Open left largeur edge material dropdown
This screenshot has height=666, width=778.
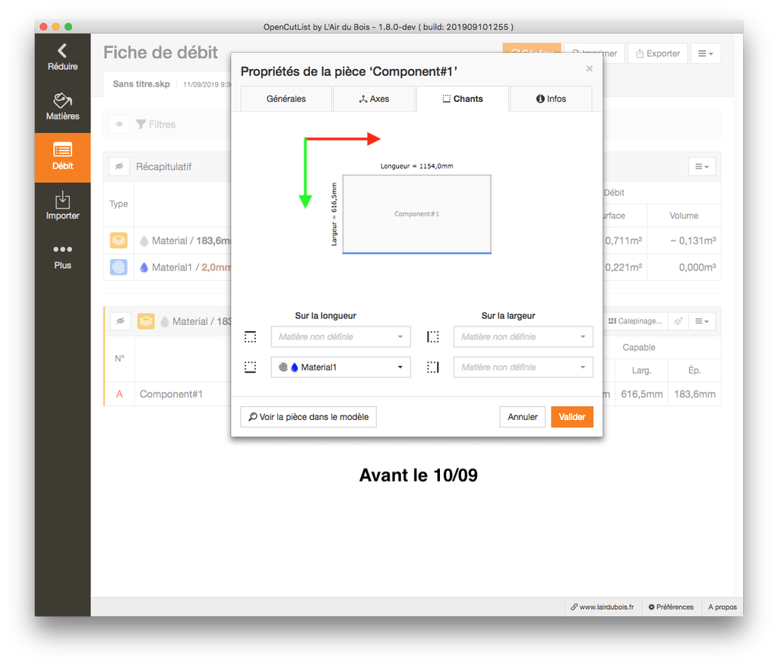[523, 336]
